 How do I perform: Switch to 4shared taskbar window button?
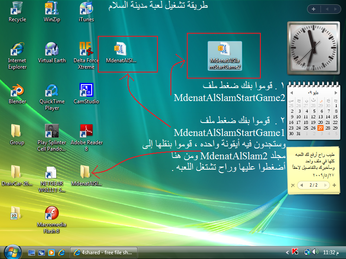point(104,253)
